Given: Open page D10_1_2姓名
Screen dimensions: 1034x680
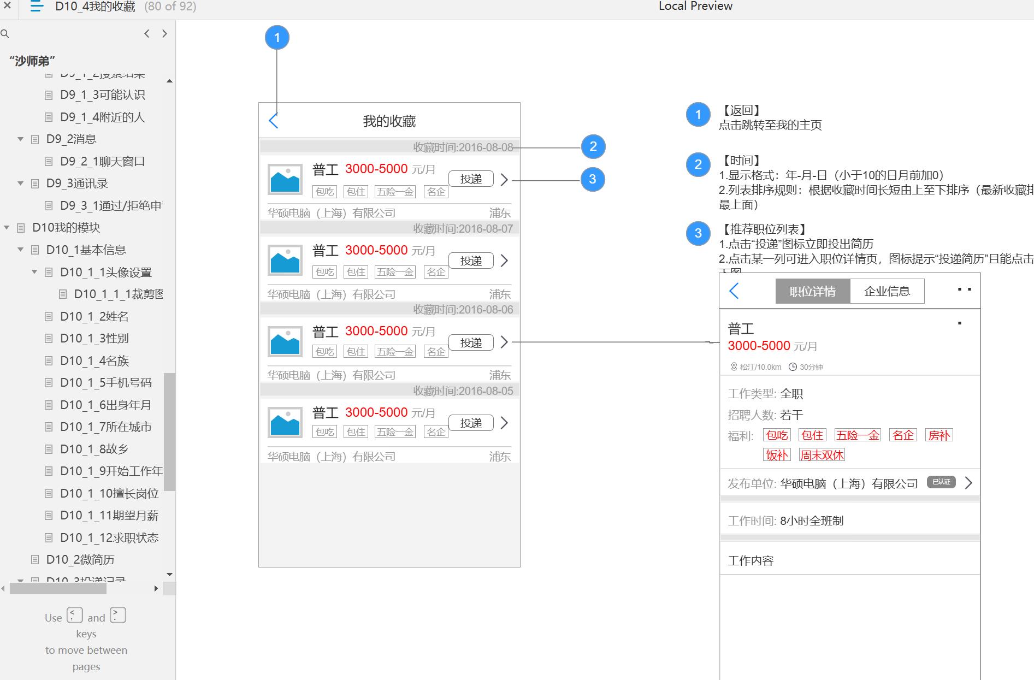Looking at the screenshot, I should (94, 316).
